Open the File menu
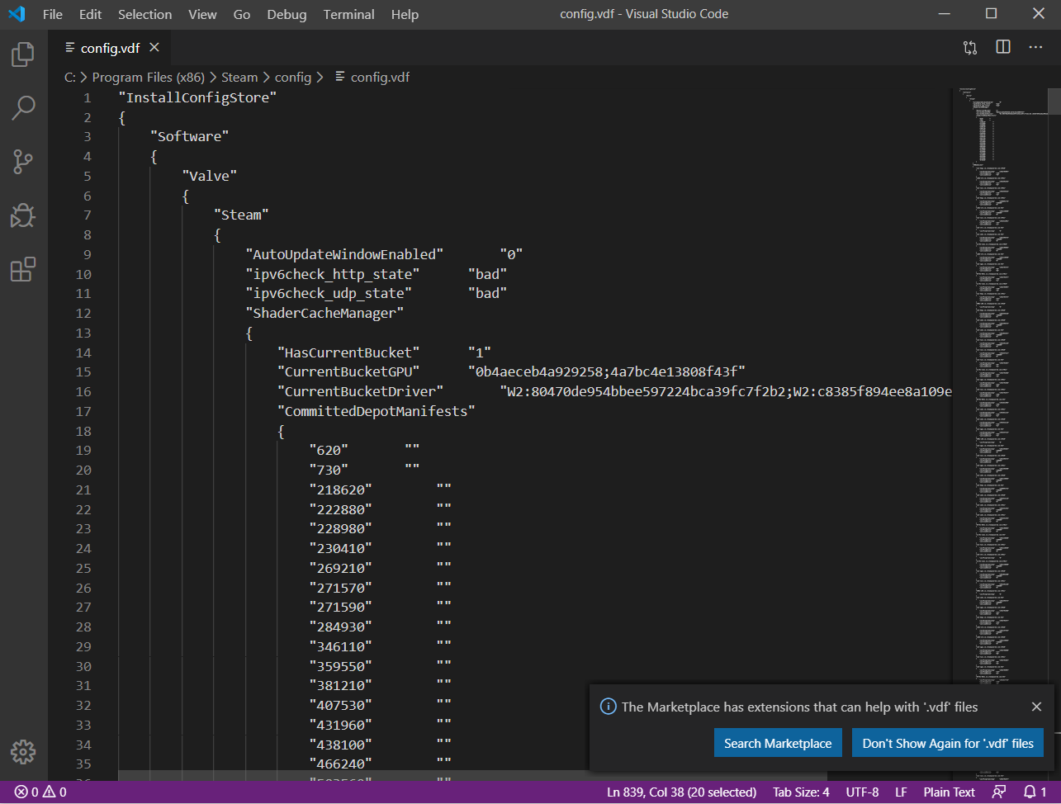This screenshot has height=804, width=1061. pos(52,14)
